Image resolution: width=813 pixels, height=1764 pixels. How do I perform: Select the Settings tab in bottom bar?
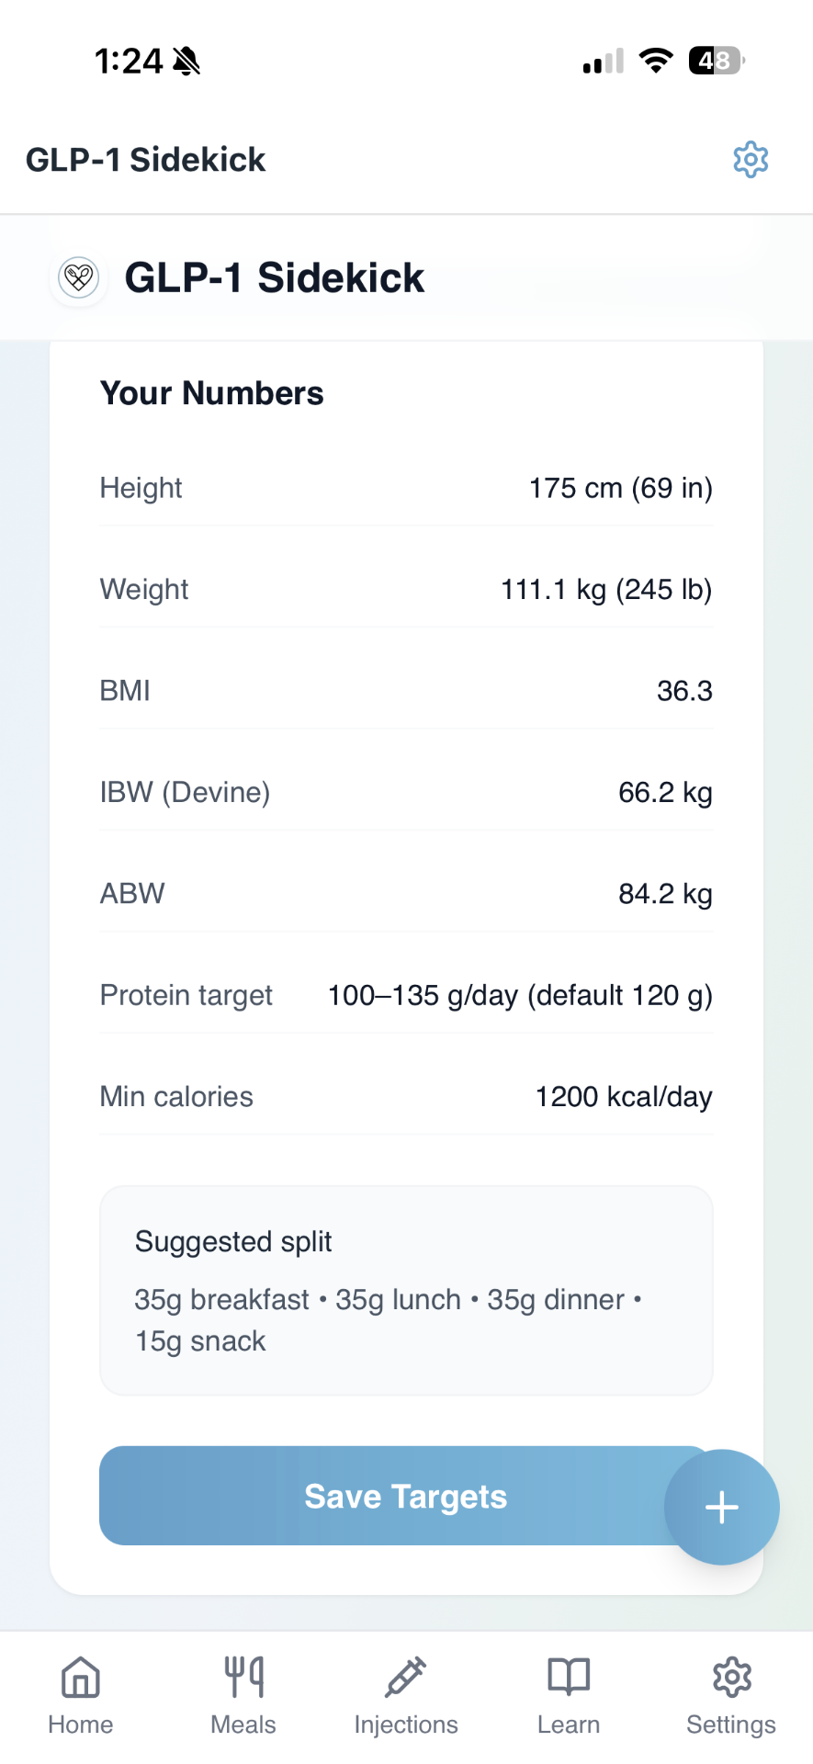[x=731, y=1696]
